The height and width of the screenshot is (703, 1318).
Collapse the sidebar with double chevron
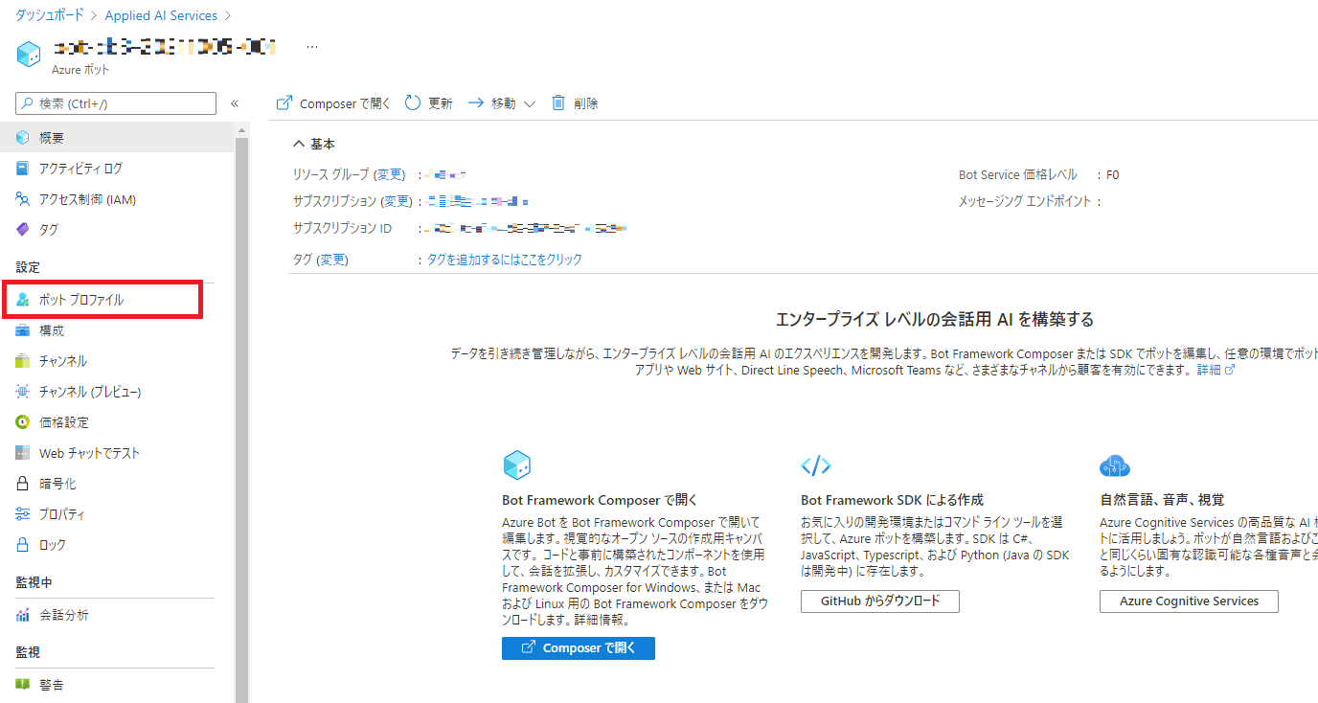tap(235, 103)
